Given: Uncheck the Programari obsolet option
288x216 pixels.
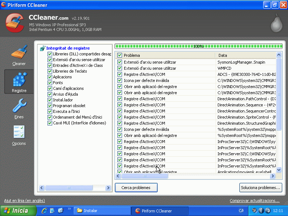Looking at the screenshot, I should tap(50, 106).
